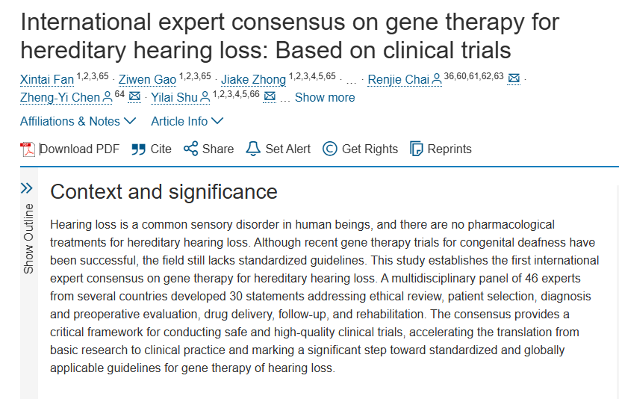Screen dimensions: 619x399
Task: Click the Yilai Shu author name
Action: click(x=174, y=97)
